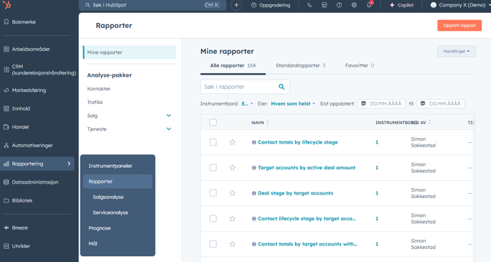Open Mål in the flyout menu
Viewport: 491px width, 262px height.
tap(118, 244)
